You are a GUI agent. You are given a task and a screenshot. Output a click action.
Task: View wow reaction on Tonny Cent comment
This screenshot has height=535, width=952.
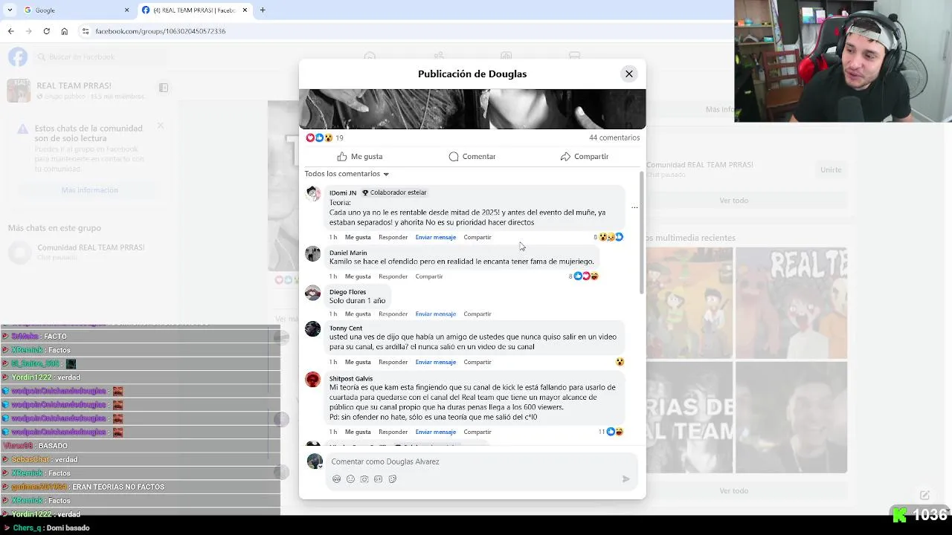coord(620,362)
